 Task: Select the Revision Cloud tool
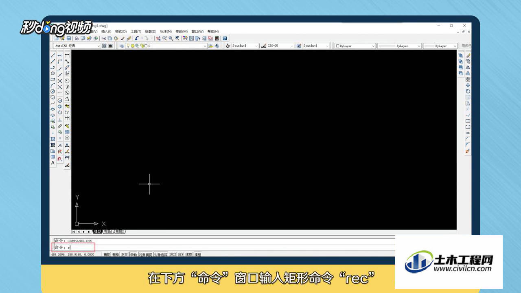pyautogui.click(x=53, y=97)
